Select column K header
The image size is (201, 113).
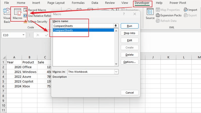168,57
